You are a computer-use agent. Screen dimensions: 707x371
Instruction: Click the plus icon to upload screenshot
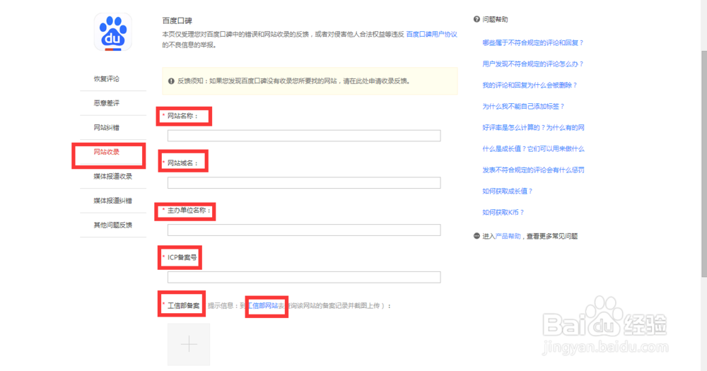[x=189, y=344]
